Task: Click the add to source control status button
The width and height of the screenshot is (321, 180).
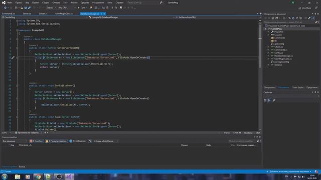Action: point(289,171)
